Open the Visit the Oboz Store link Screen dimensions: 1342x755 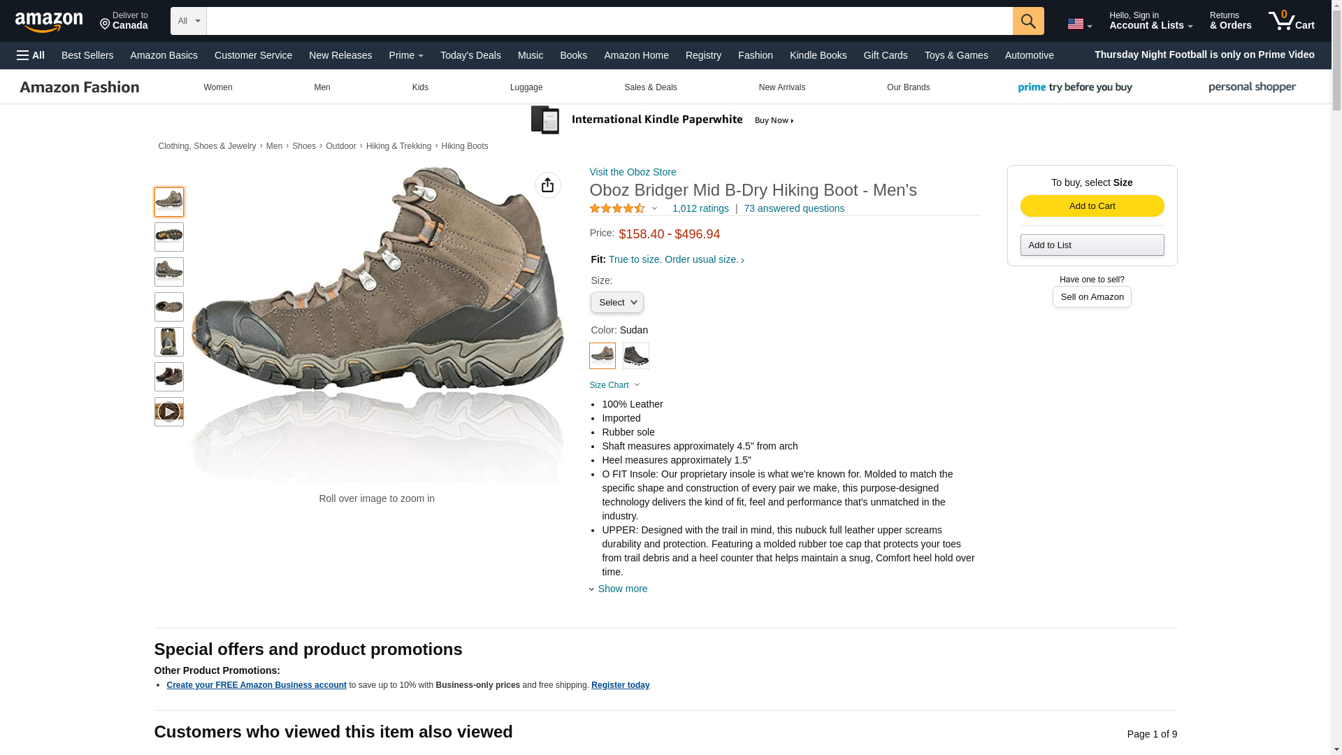[633, 172]
